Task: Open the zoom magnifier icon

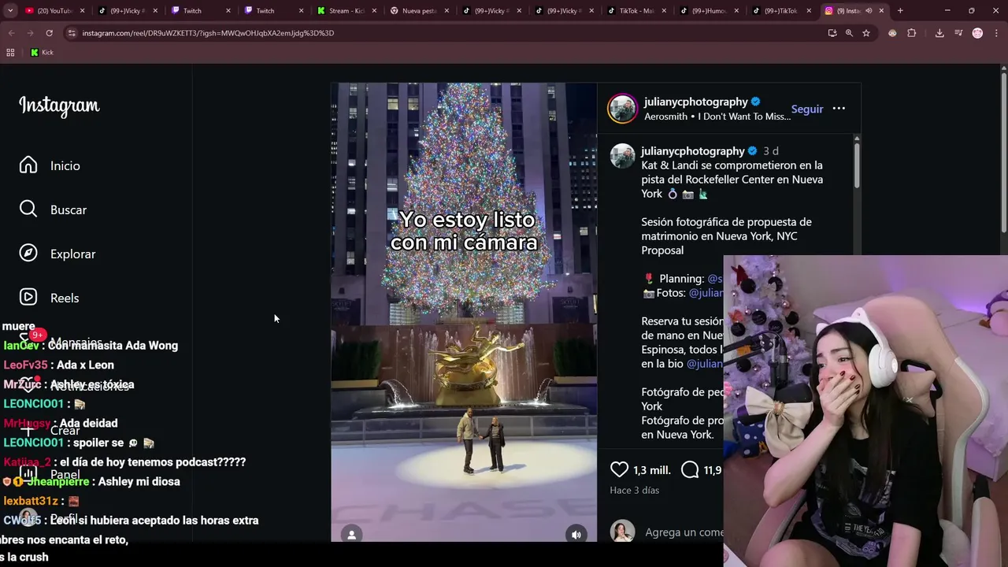Action: coord(849,33)
